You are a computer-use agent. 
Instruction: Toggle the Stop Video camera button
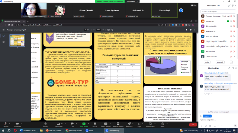[x=17, y=124]
